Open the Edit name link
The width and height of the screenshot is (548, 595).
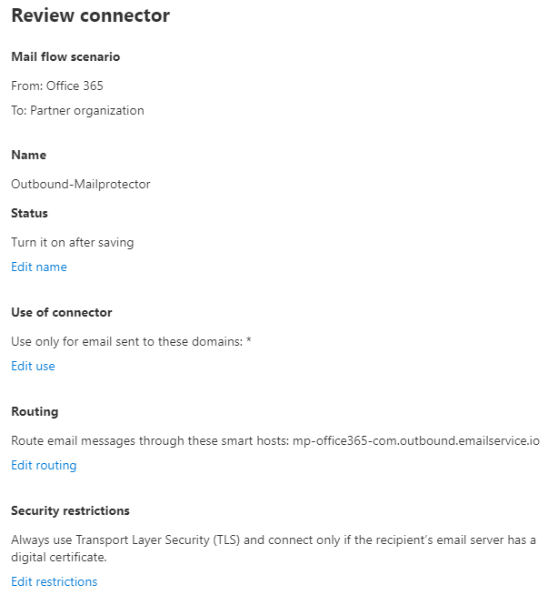[39, 267]
